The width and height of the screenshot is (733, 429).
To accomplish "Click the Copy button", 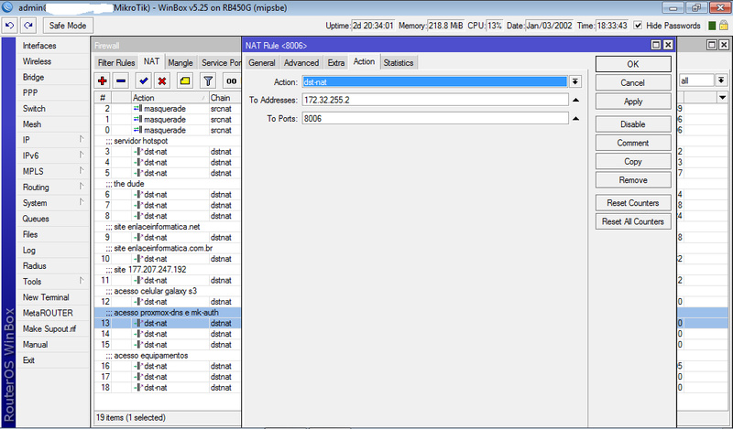I will [633, 162].
